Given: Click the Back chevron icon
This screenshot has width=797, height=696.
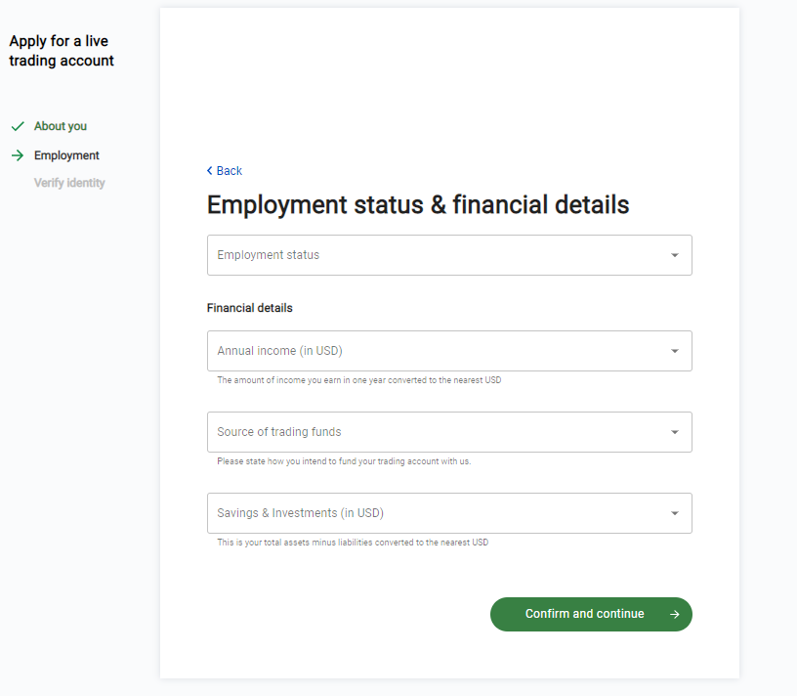Looking at the screenshot, I should click(209, 171).
